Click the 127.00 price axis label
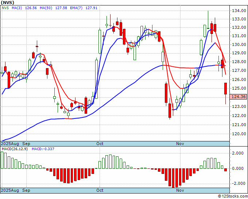The image size is (248, 199). click(x=239, y=70)
